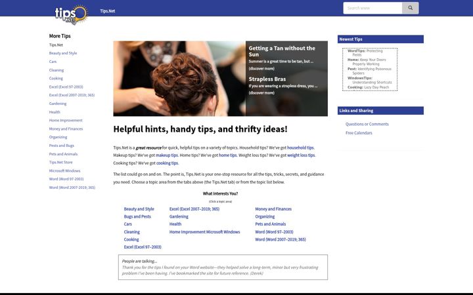This screenshot has width=473, height=295.
Task: Click the magnifying glass search button
Action: coord(410,8)
